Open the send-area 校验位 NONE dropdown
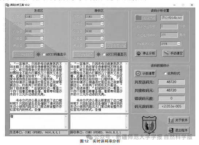The height and width of the screenshot is (145, 199). click(42, 31)
